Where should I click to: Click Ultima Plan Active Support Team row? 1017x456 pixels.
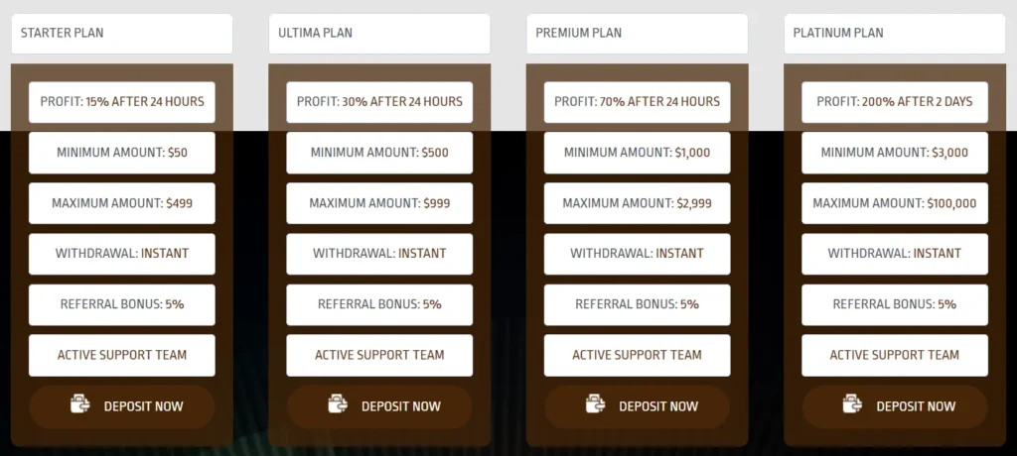pyautogui.click(x=379, y=355)
